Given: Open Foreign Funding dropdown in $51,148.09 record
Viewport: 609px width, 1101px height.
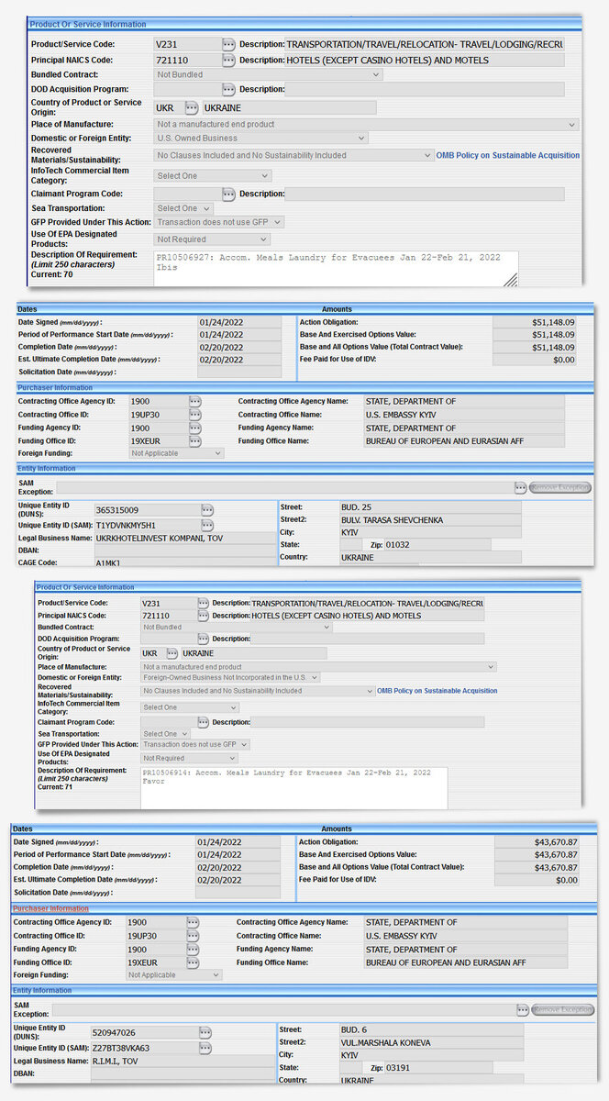Looking at the screenshot, I should 176,453.
